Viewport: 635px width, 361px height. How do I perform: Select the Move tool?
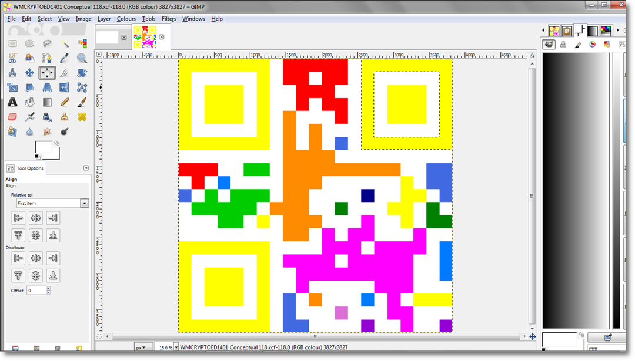[x=29, y=73]
